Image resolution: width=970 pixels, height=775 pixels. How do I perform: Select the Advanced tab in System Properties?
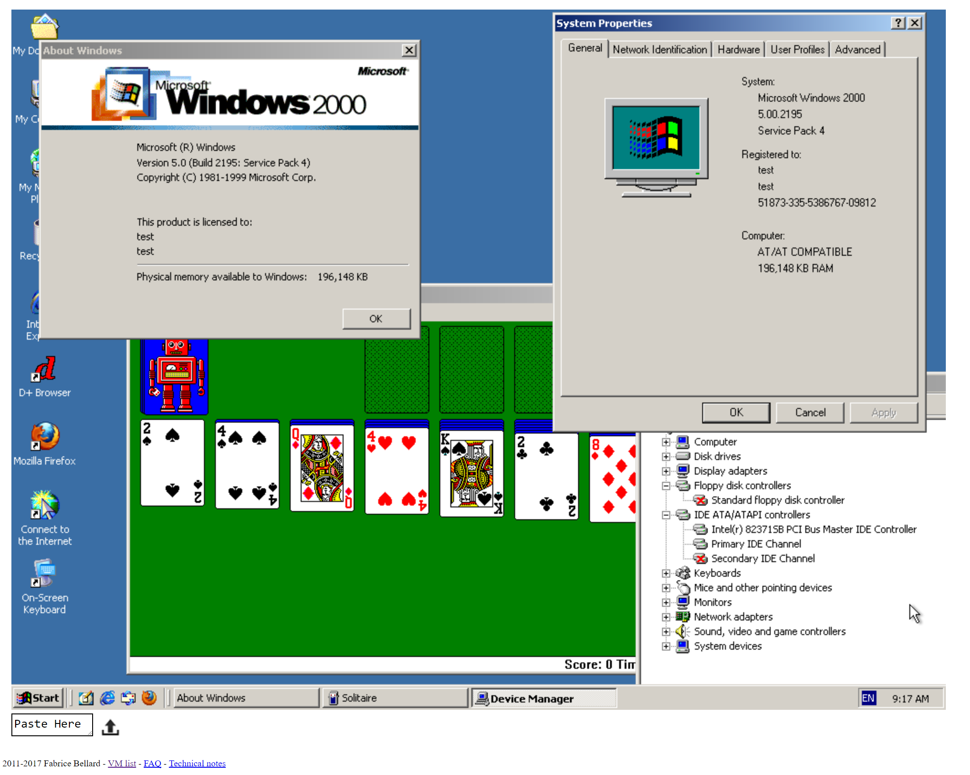tap(858, 49)
